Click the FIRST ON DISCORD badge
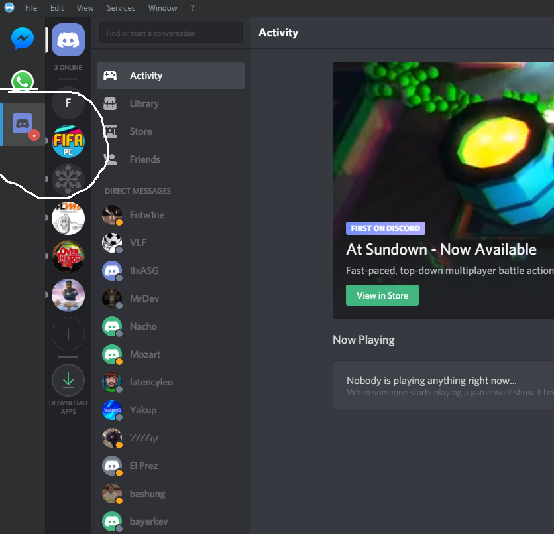 386,228
